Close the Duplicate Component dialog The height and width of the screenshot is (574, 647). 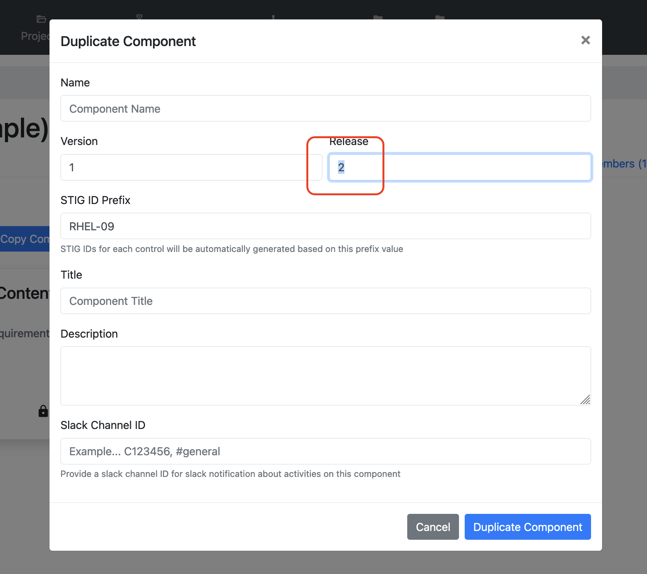click(585, 40)
